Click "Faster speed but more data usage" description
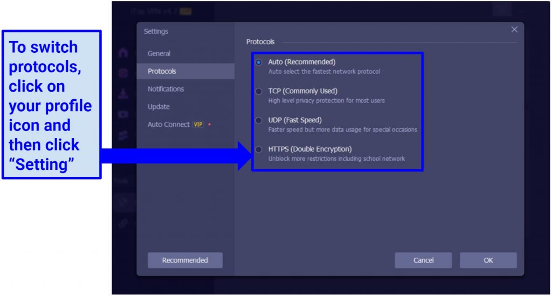 pyautogui.click(x=342, y=130)
